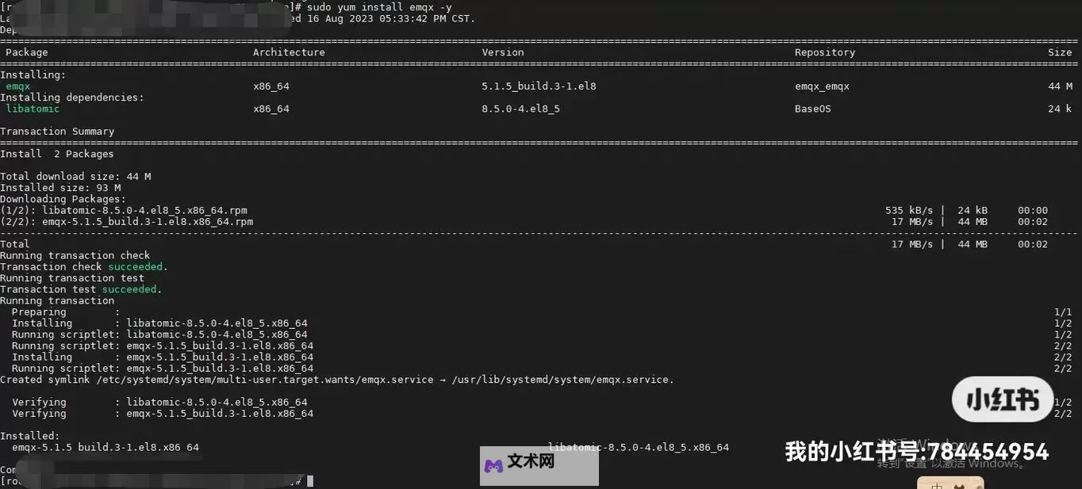Click the 'Architecture' column header

coord(289,52)
